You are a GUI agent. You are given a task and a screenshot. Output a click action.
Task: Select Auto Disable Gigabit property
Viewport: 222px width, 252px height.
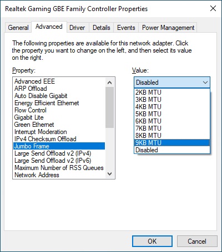[x=59, y=96]
